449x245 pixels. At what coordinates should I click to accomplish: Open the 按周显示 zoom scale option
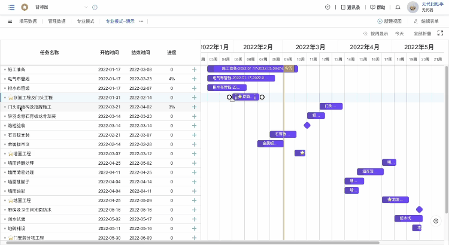click(x=376, y=34)
